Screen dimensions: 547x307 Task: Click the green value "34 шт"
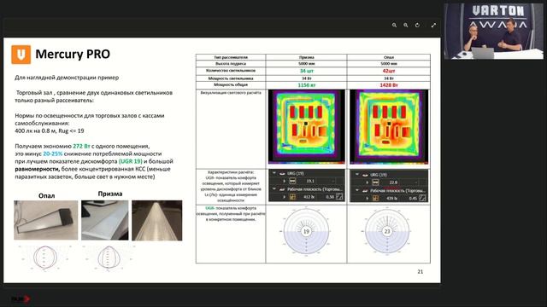(x=306, y=71)
